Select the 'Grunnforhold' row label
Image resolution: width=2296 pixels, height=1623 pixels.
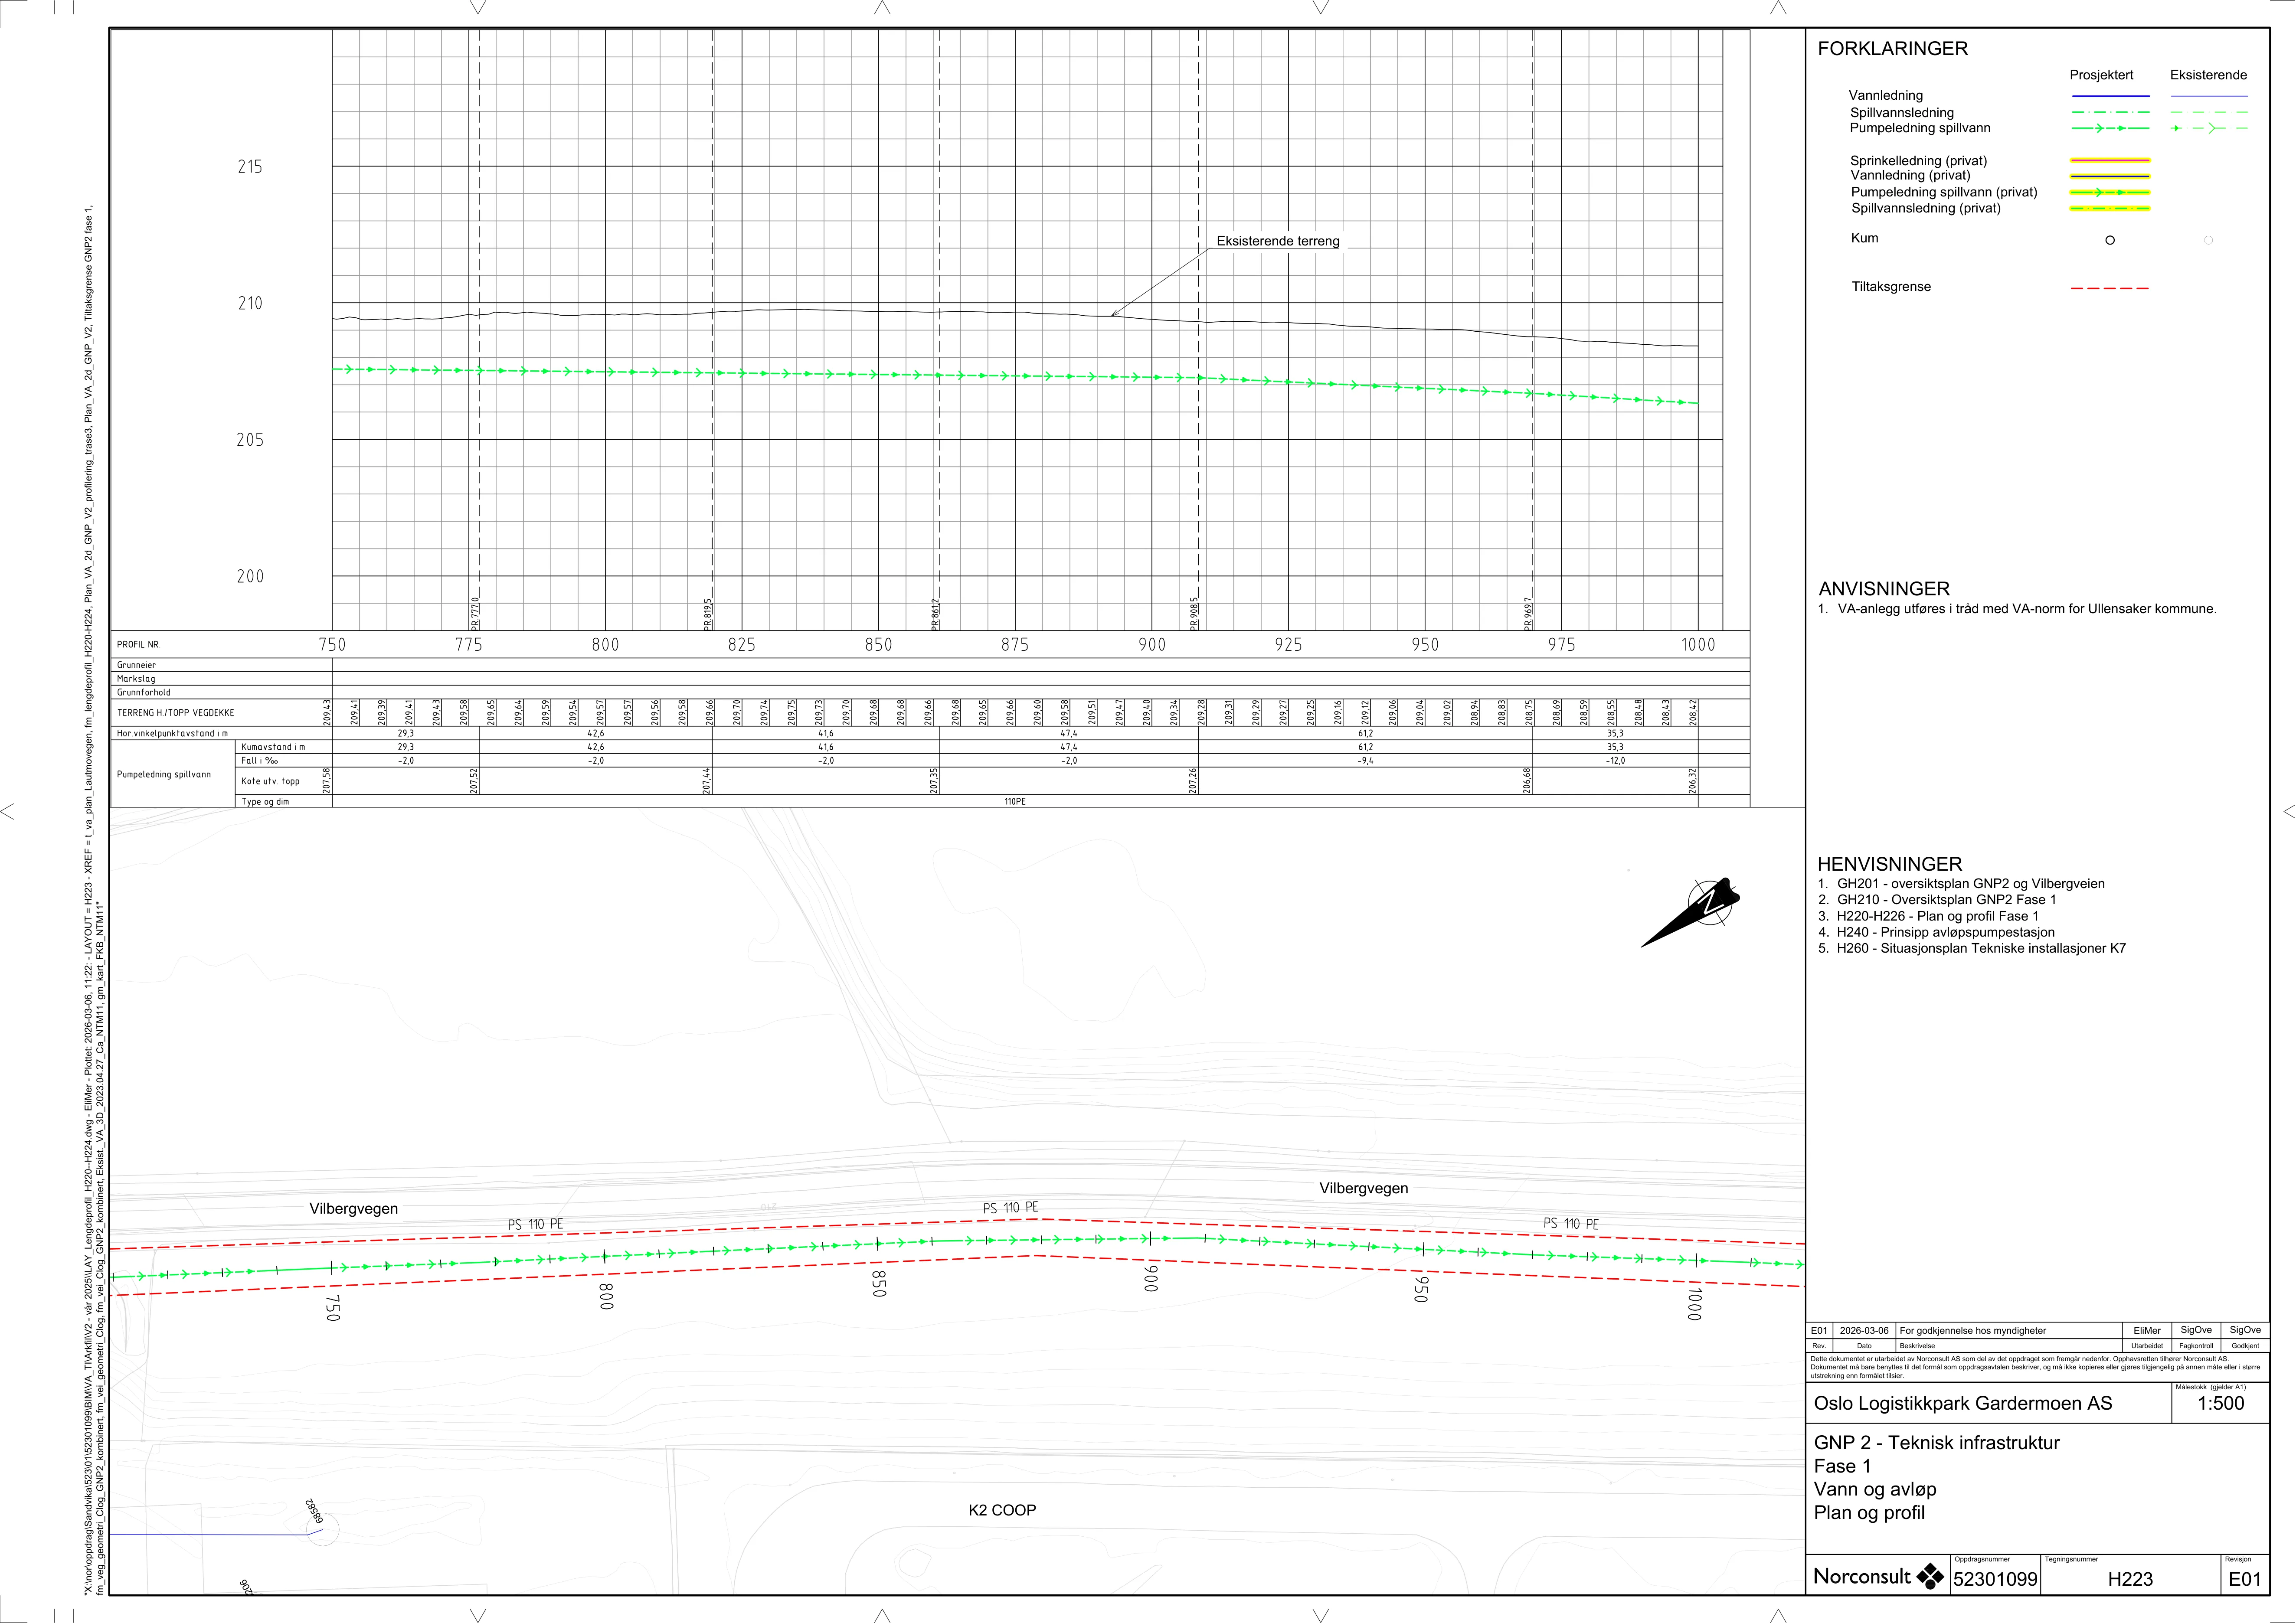click(144, 692)
